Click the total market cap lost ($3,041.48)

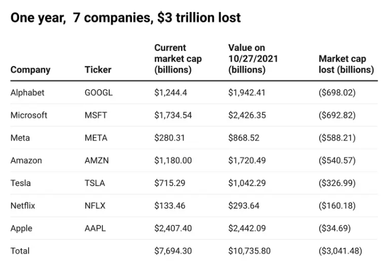coord(340,251)
